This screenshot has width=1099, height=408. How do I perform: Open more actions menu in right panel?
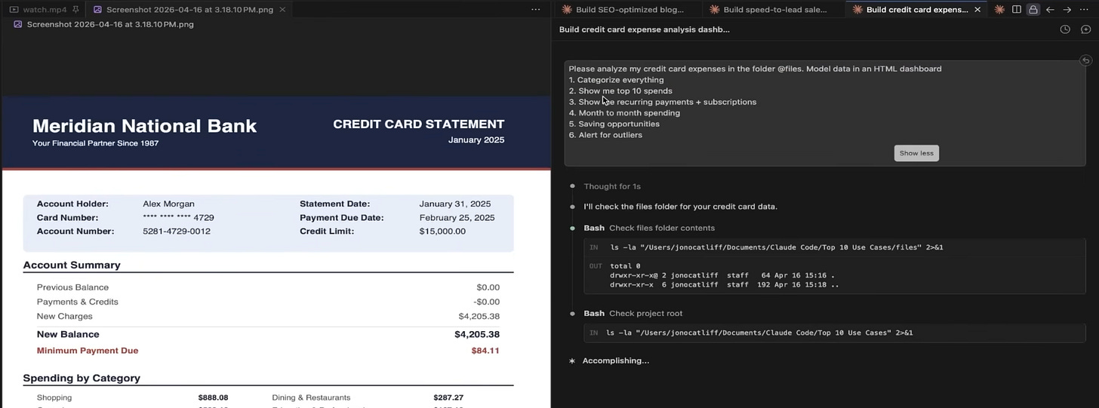(x=1085, y=10)
